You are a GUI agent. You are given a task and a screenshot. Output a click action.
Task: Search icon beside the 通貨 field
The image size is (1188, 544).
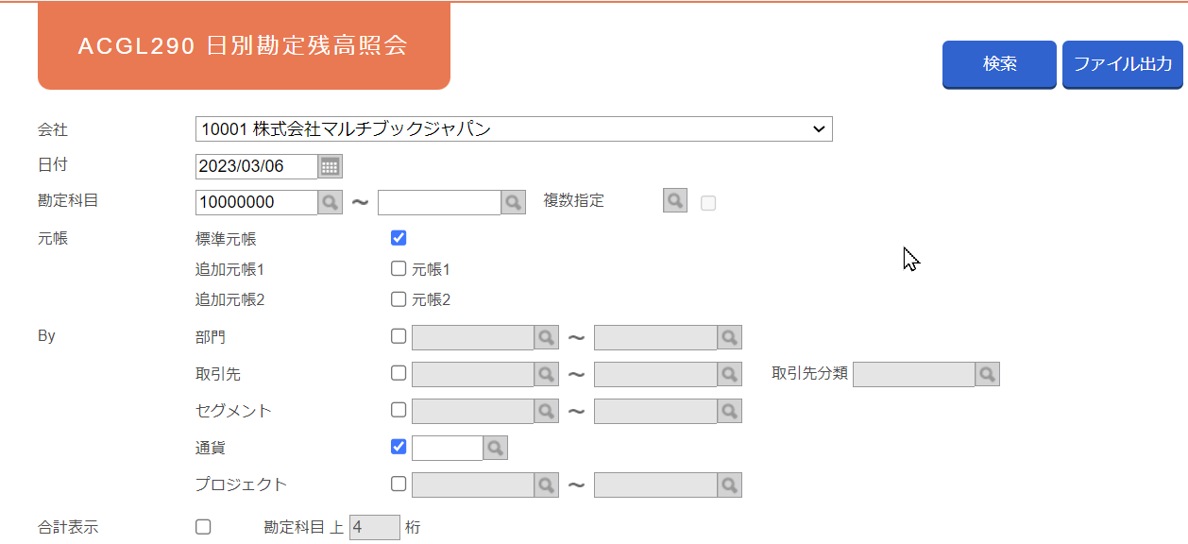496,448
